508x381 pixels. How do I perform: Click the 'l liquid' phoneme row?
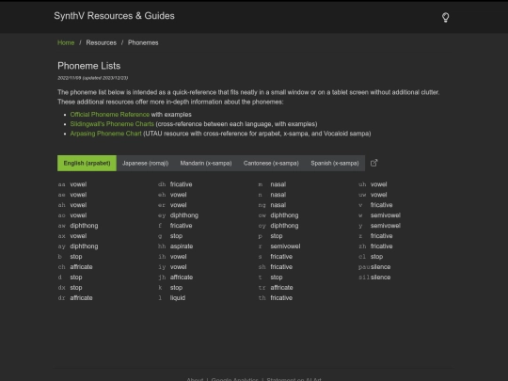tap(172, 298)
